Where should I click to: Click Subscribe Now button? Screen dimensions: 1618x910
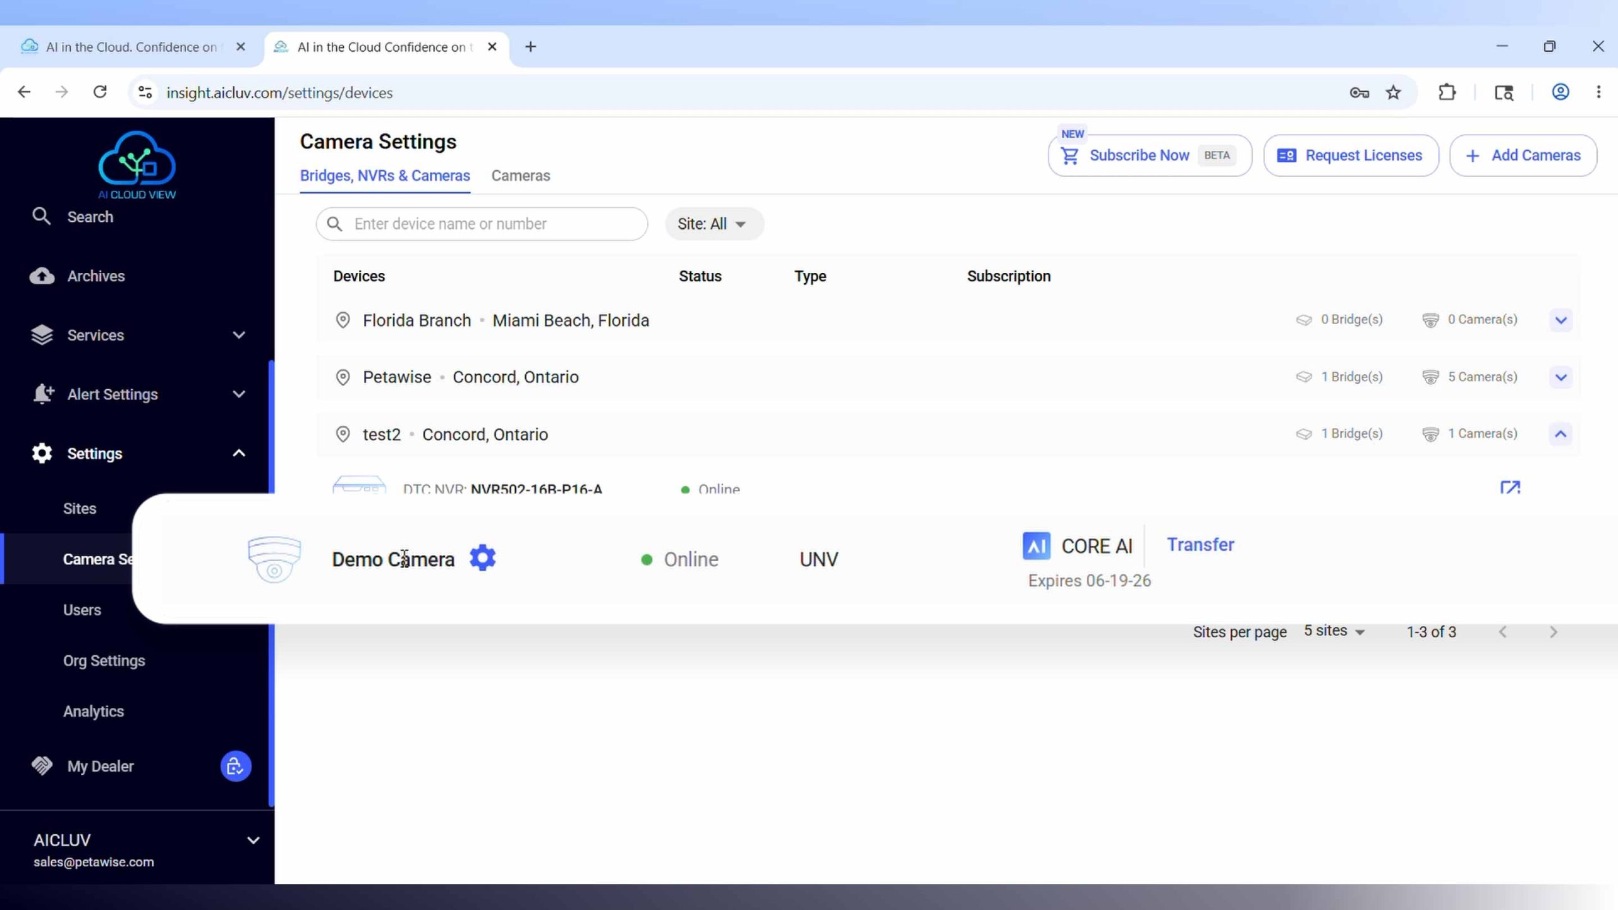tap(1150, 155)
